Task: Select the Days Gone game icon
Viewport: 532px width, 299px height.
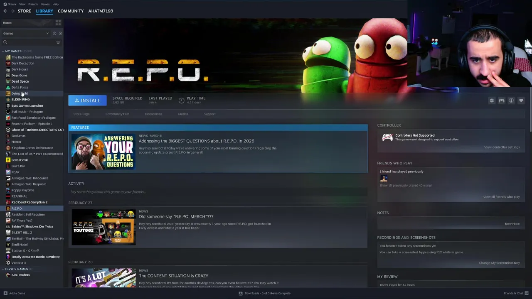Action: [8, 75]
